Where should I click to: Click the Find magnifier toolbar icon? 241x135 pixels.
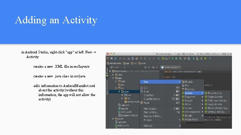[x=141, y=59]
